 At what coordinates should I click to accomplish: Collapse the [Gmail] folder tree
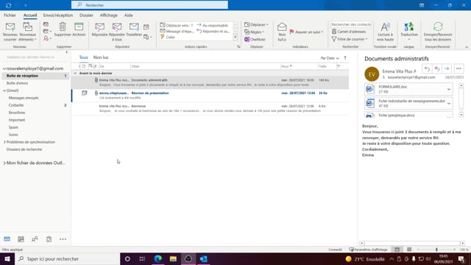(x=4, y=91)
